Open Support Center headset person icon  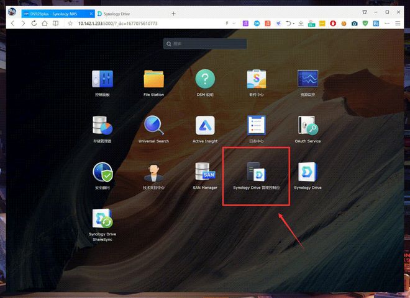[x=154, y=173]
